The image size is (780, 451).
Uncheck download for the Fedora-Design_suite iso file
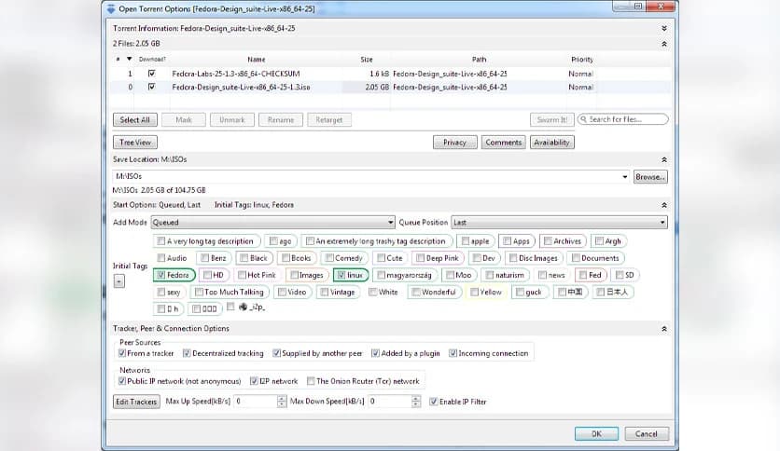coord(152,87)
